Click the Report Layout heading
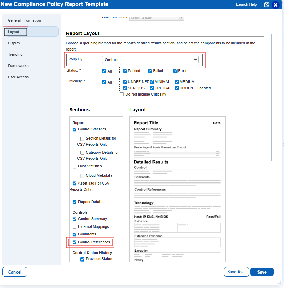 83,33
